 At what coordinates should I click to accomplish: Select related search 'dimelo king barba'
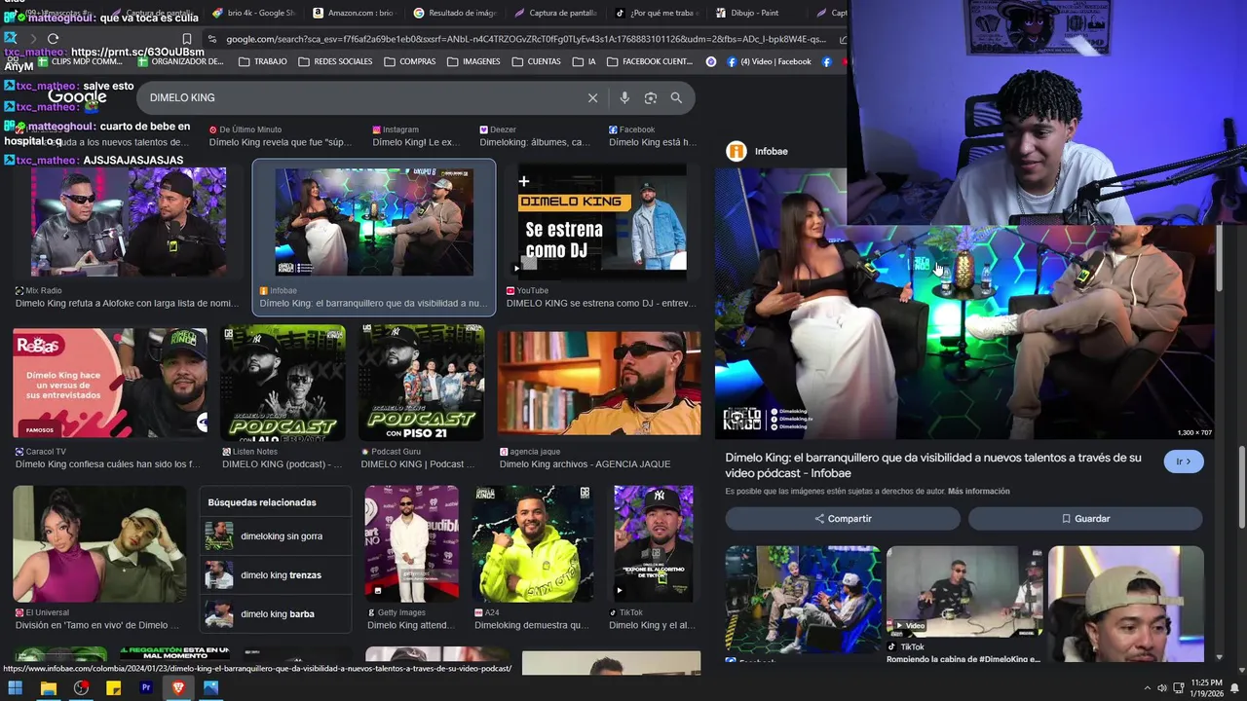pyautogui.click(x=276, y=614)
